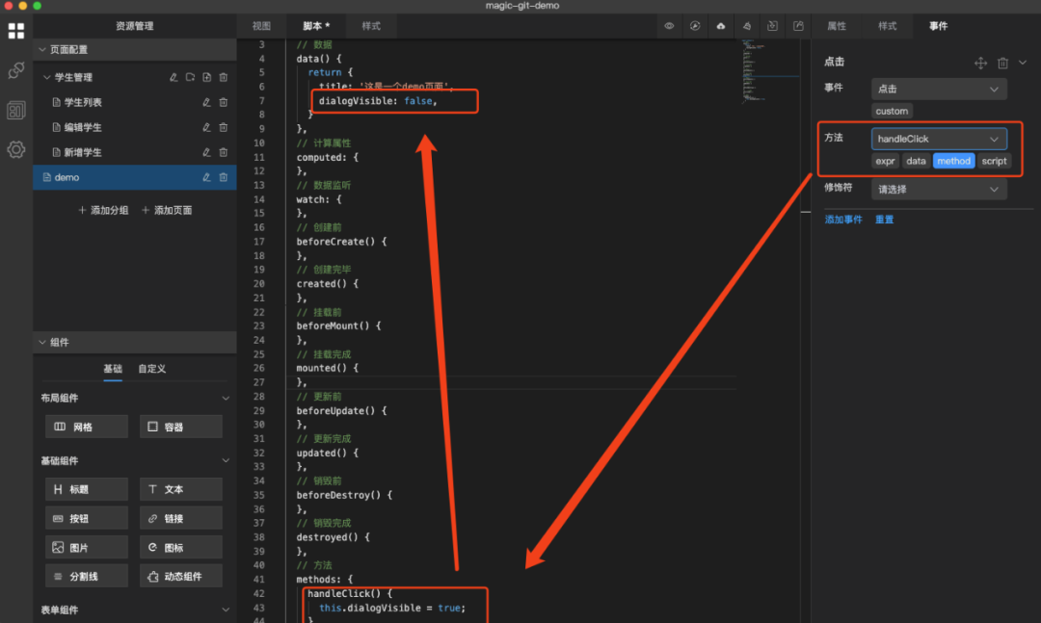Toggle the custom event tag

(892, 111)
